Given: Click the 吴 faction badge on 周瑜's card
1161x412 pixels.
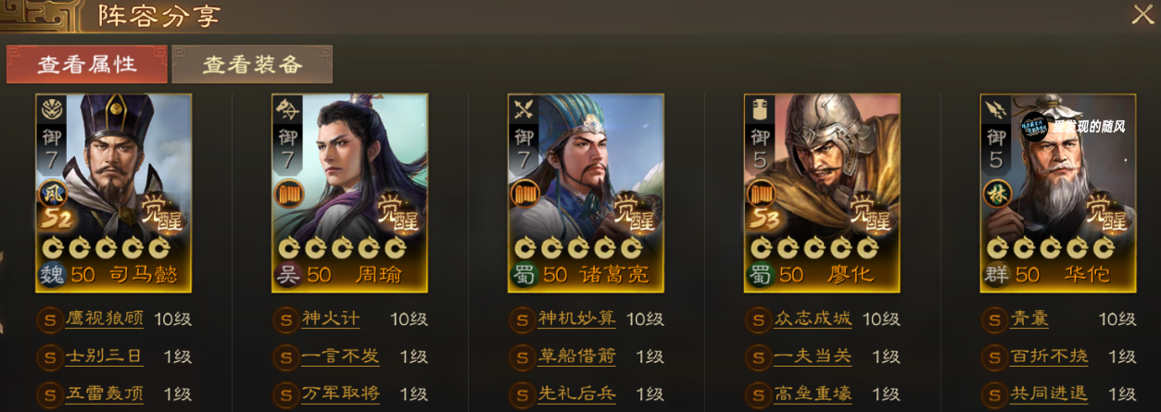Looking at the screenshot, I should (x=287, y=274).
